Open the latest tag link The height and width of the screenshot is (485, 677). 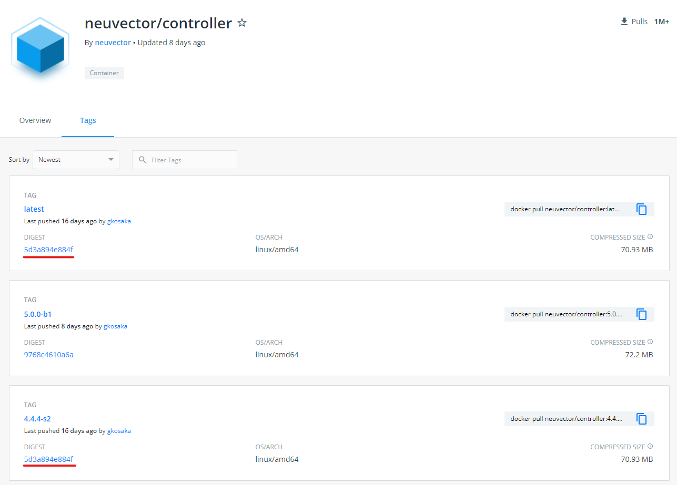[x=34, y=209]
